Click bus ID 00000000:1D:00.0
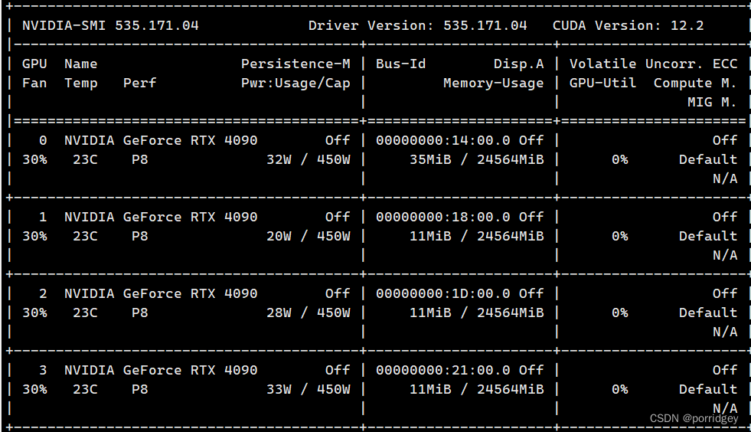The image size is (751, 432). [x=443, y=293]
